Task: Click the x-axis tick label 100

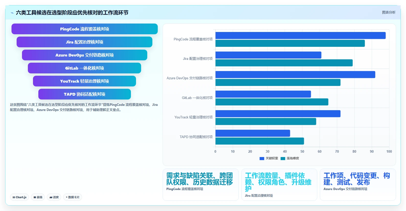Action: [x=389, y=152]
